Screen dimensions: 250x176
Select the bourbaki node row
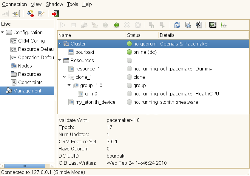[153, 52]
